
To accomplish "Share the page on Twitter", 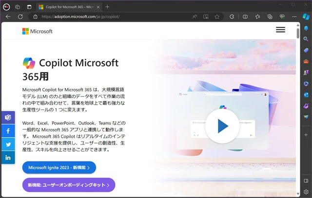I will (8, 144).
